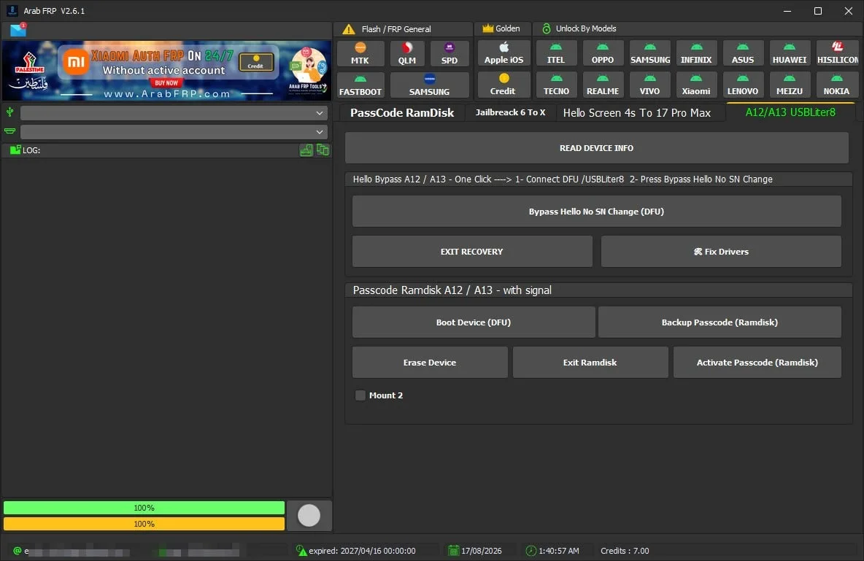Viewport: 864px width, 561px height.
Task: Open the FASTBOOT tools button
Action: [x=360, y=85]
